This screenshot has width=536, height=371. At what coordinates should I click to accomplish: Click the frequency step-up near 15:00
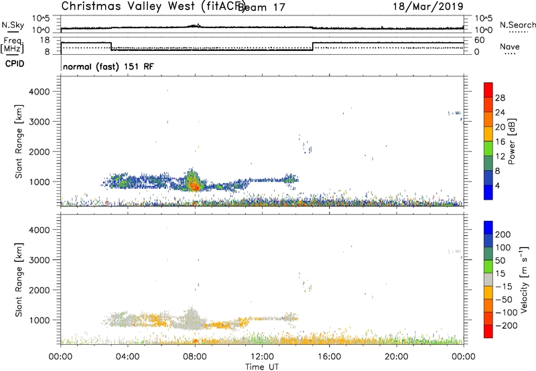point(313,46)
